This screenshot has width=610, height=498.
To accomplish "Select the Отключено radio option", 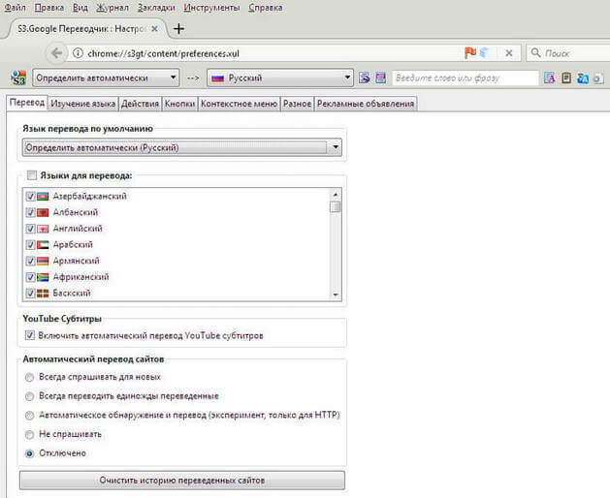I will coord(29,453).
